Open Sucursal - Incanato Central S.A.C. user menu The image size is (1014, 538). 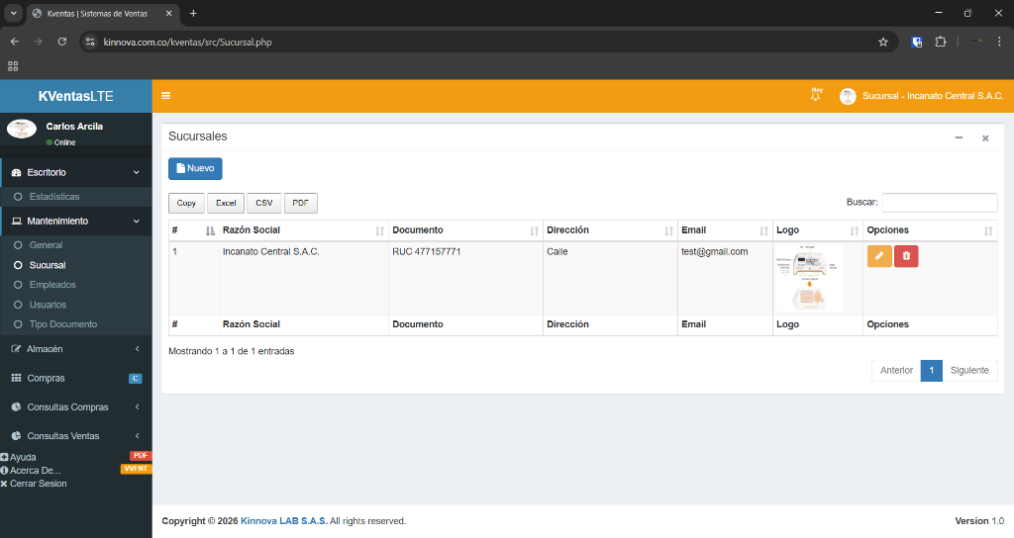(x=921, y=96)
